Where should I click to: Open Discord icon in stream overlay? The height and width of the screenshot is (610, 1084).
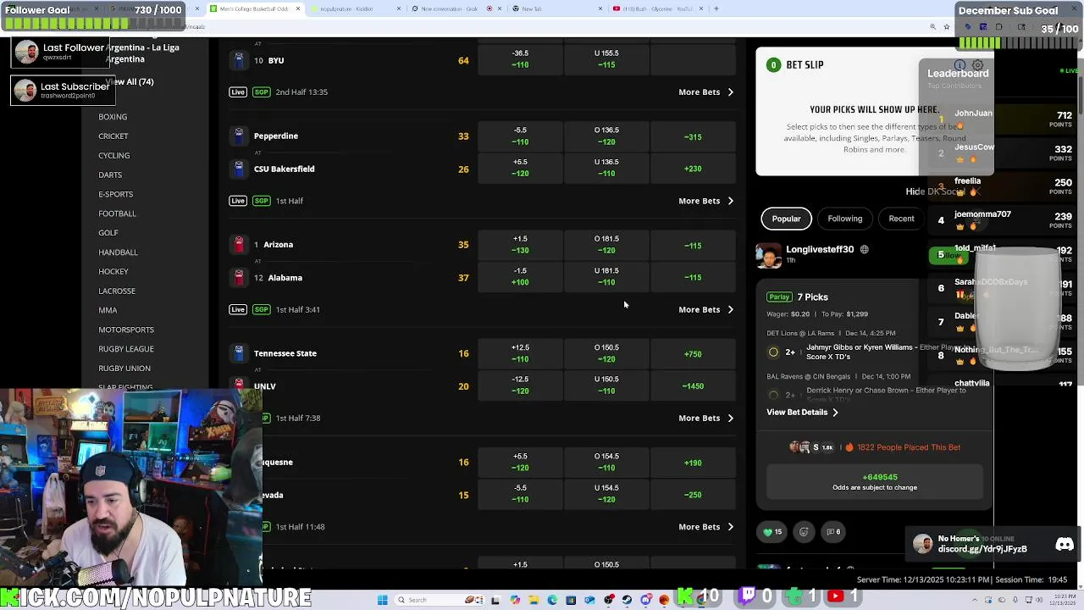click(x=1065, y=545)
